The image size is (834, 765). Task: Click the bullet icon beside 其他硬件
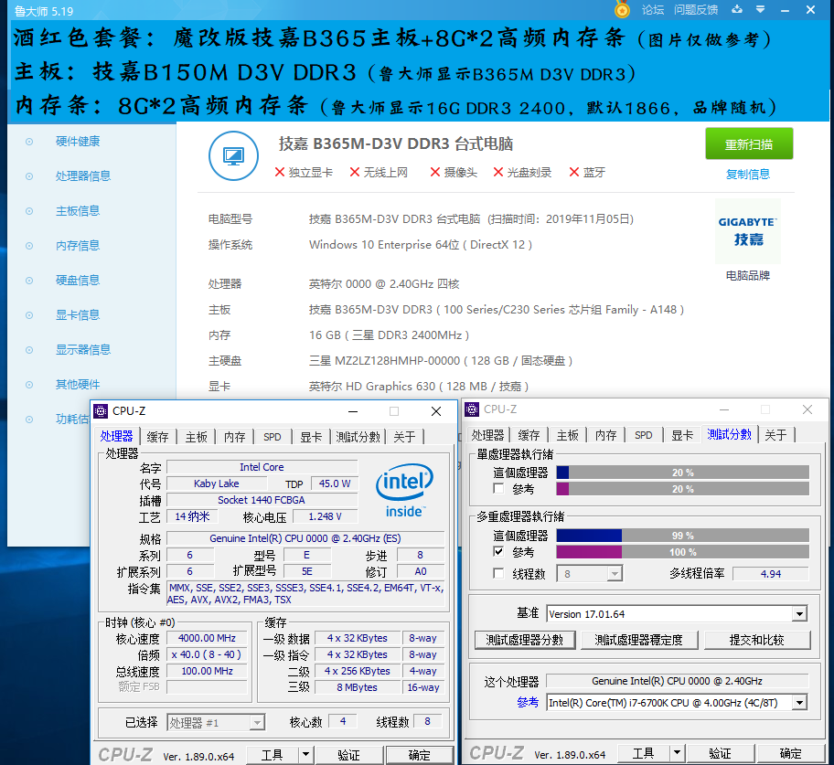pos(29,385)
